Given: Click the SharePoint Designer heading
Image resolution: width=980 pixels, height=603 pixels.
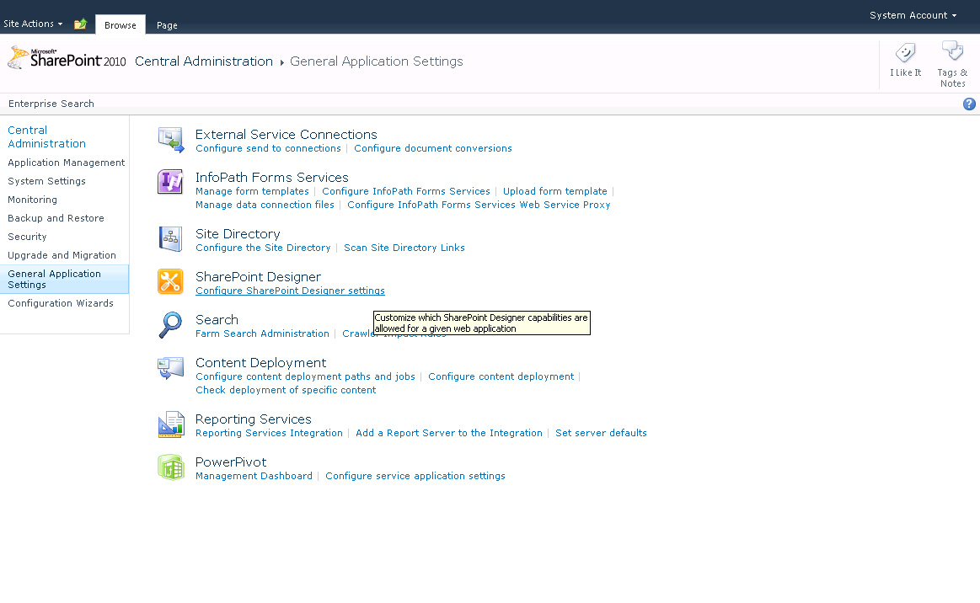Looking at the screenshot, I should pos(258,277).
